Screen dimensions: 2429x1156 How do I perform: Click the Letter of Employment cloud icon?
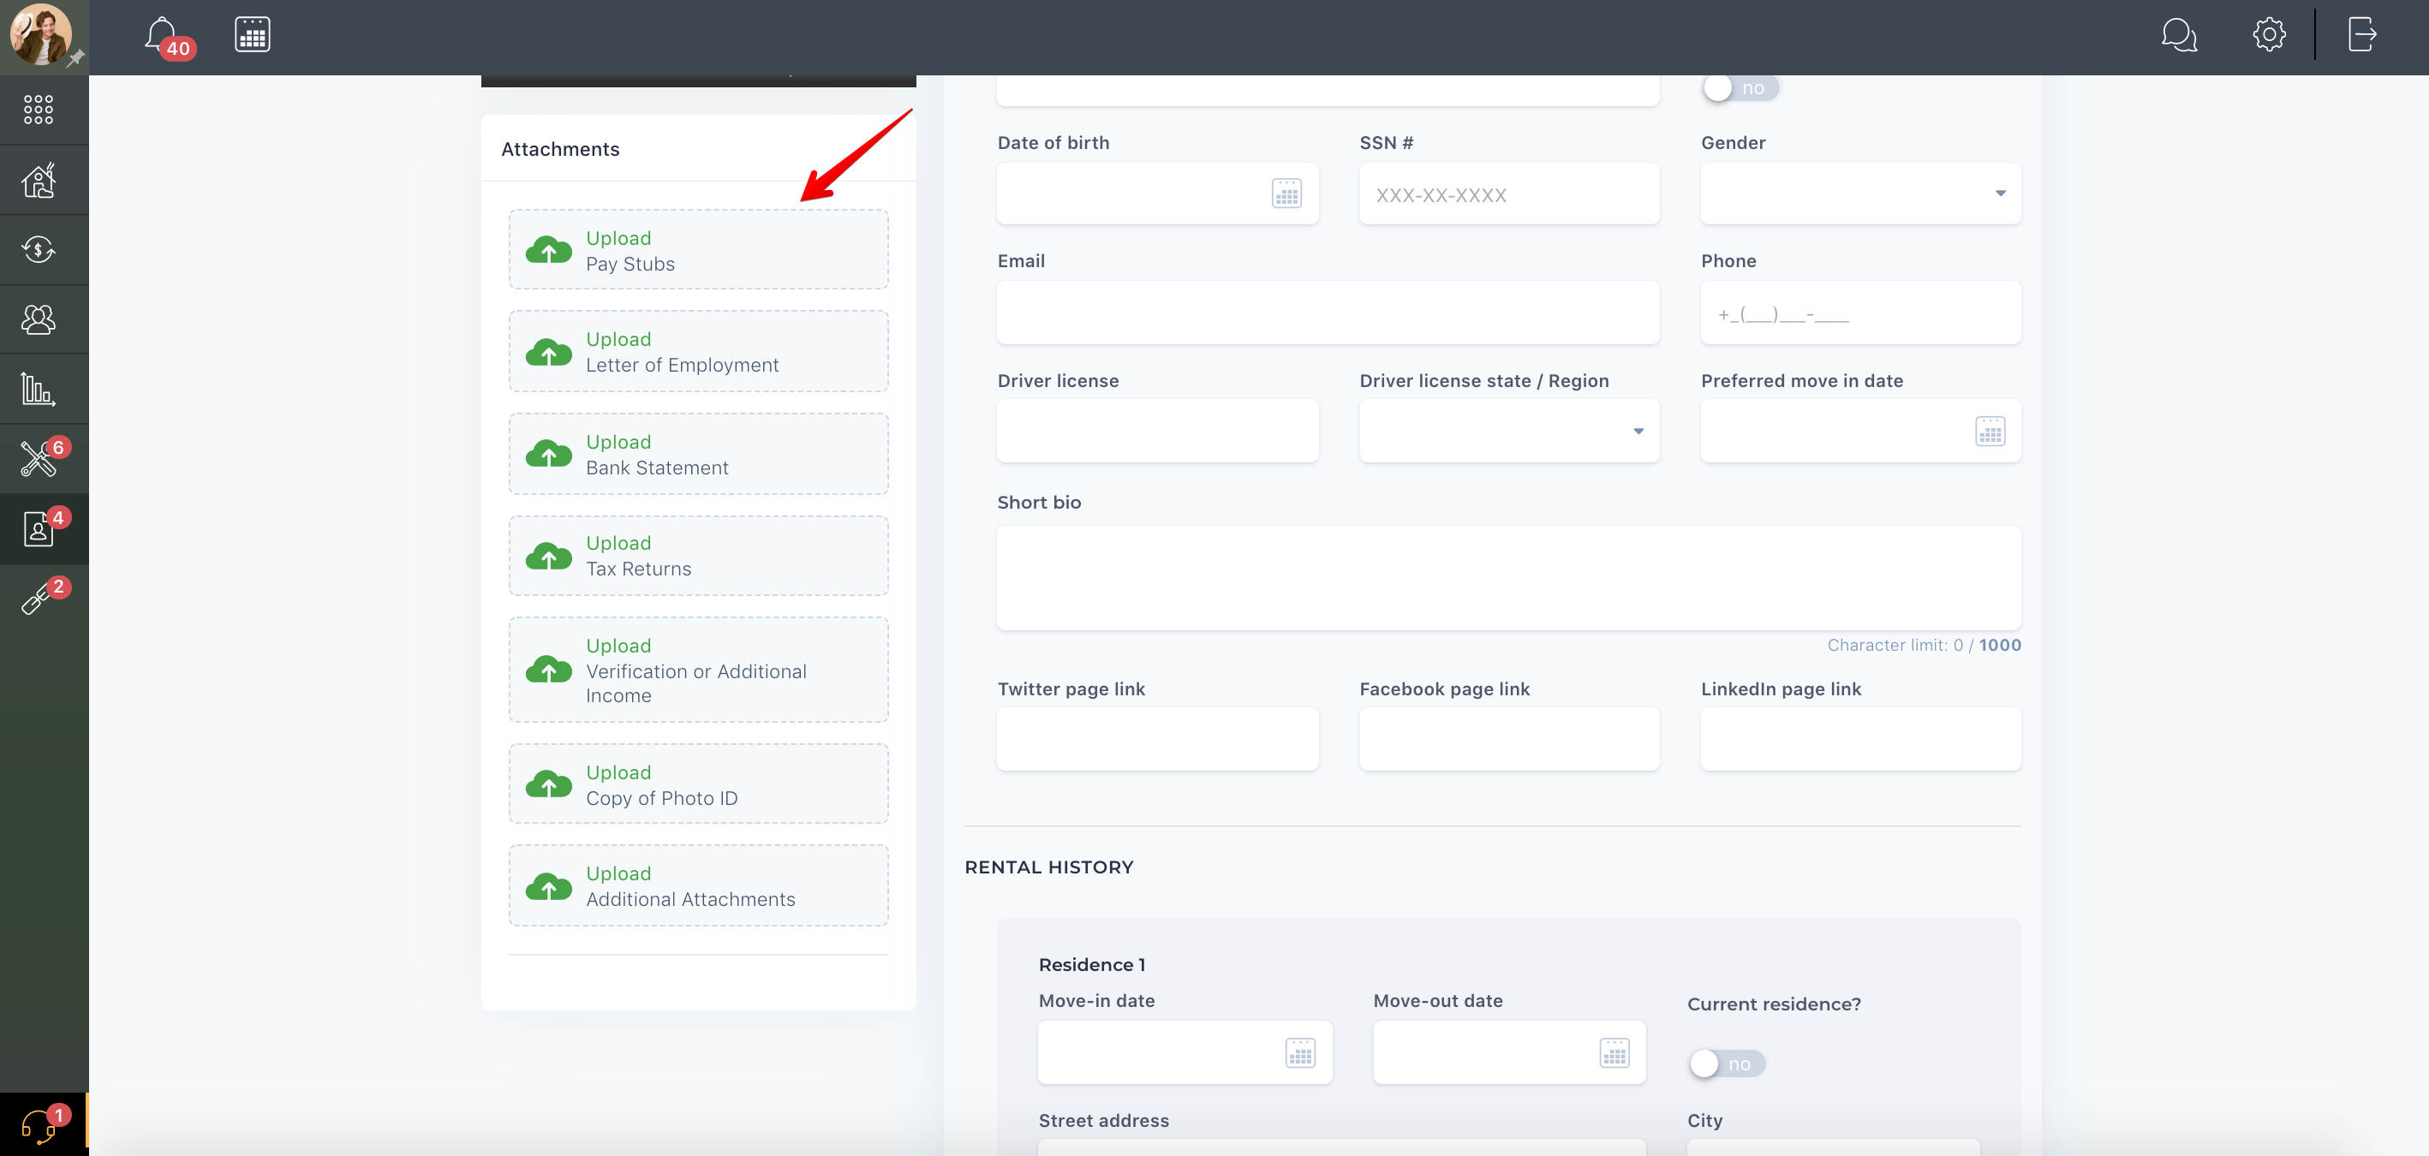(549, 352)
